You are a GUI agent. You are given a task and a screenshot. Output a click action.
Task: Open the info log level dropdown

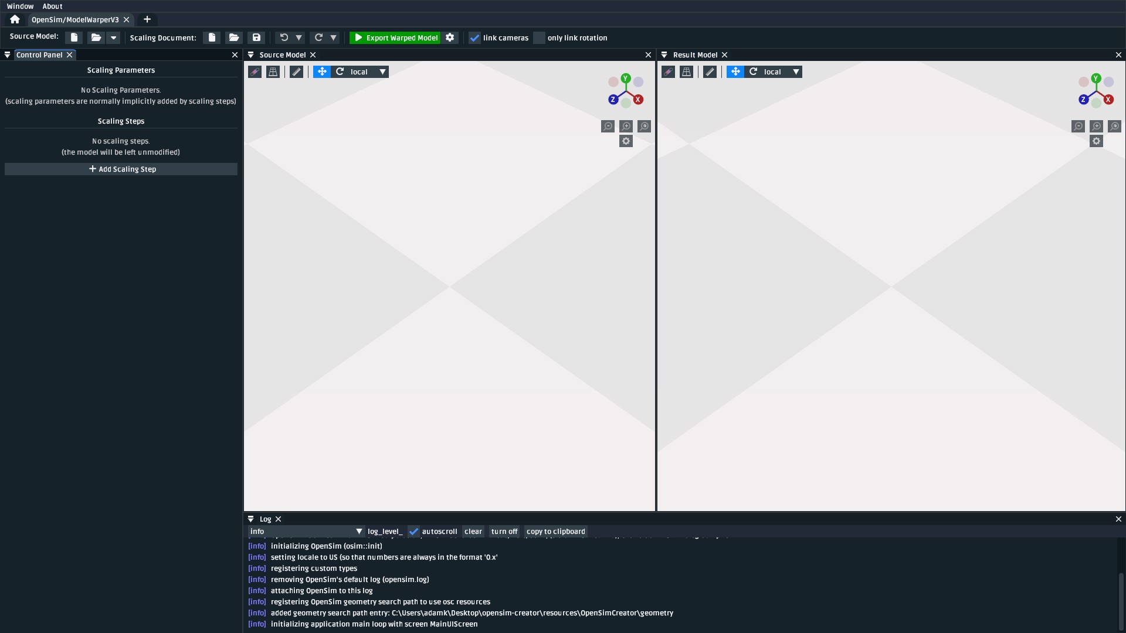(x=306, y=531)
